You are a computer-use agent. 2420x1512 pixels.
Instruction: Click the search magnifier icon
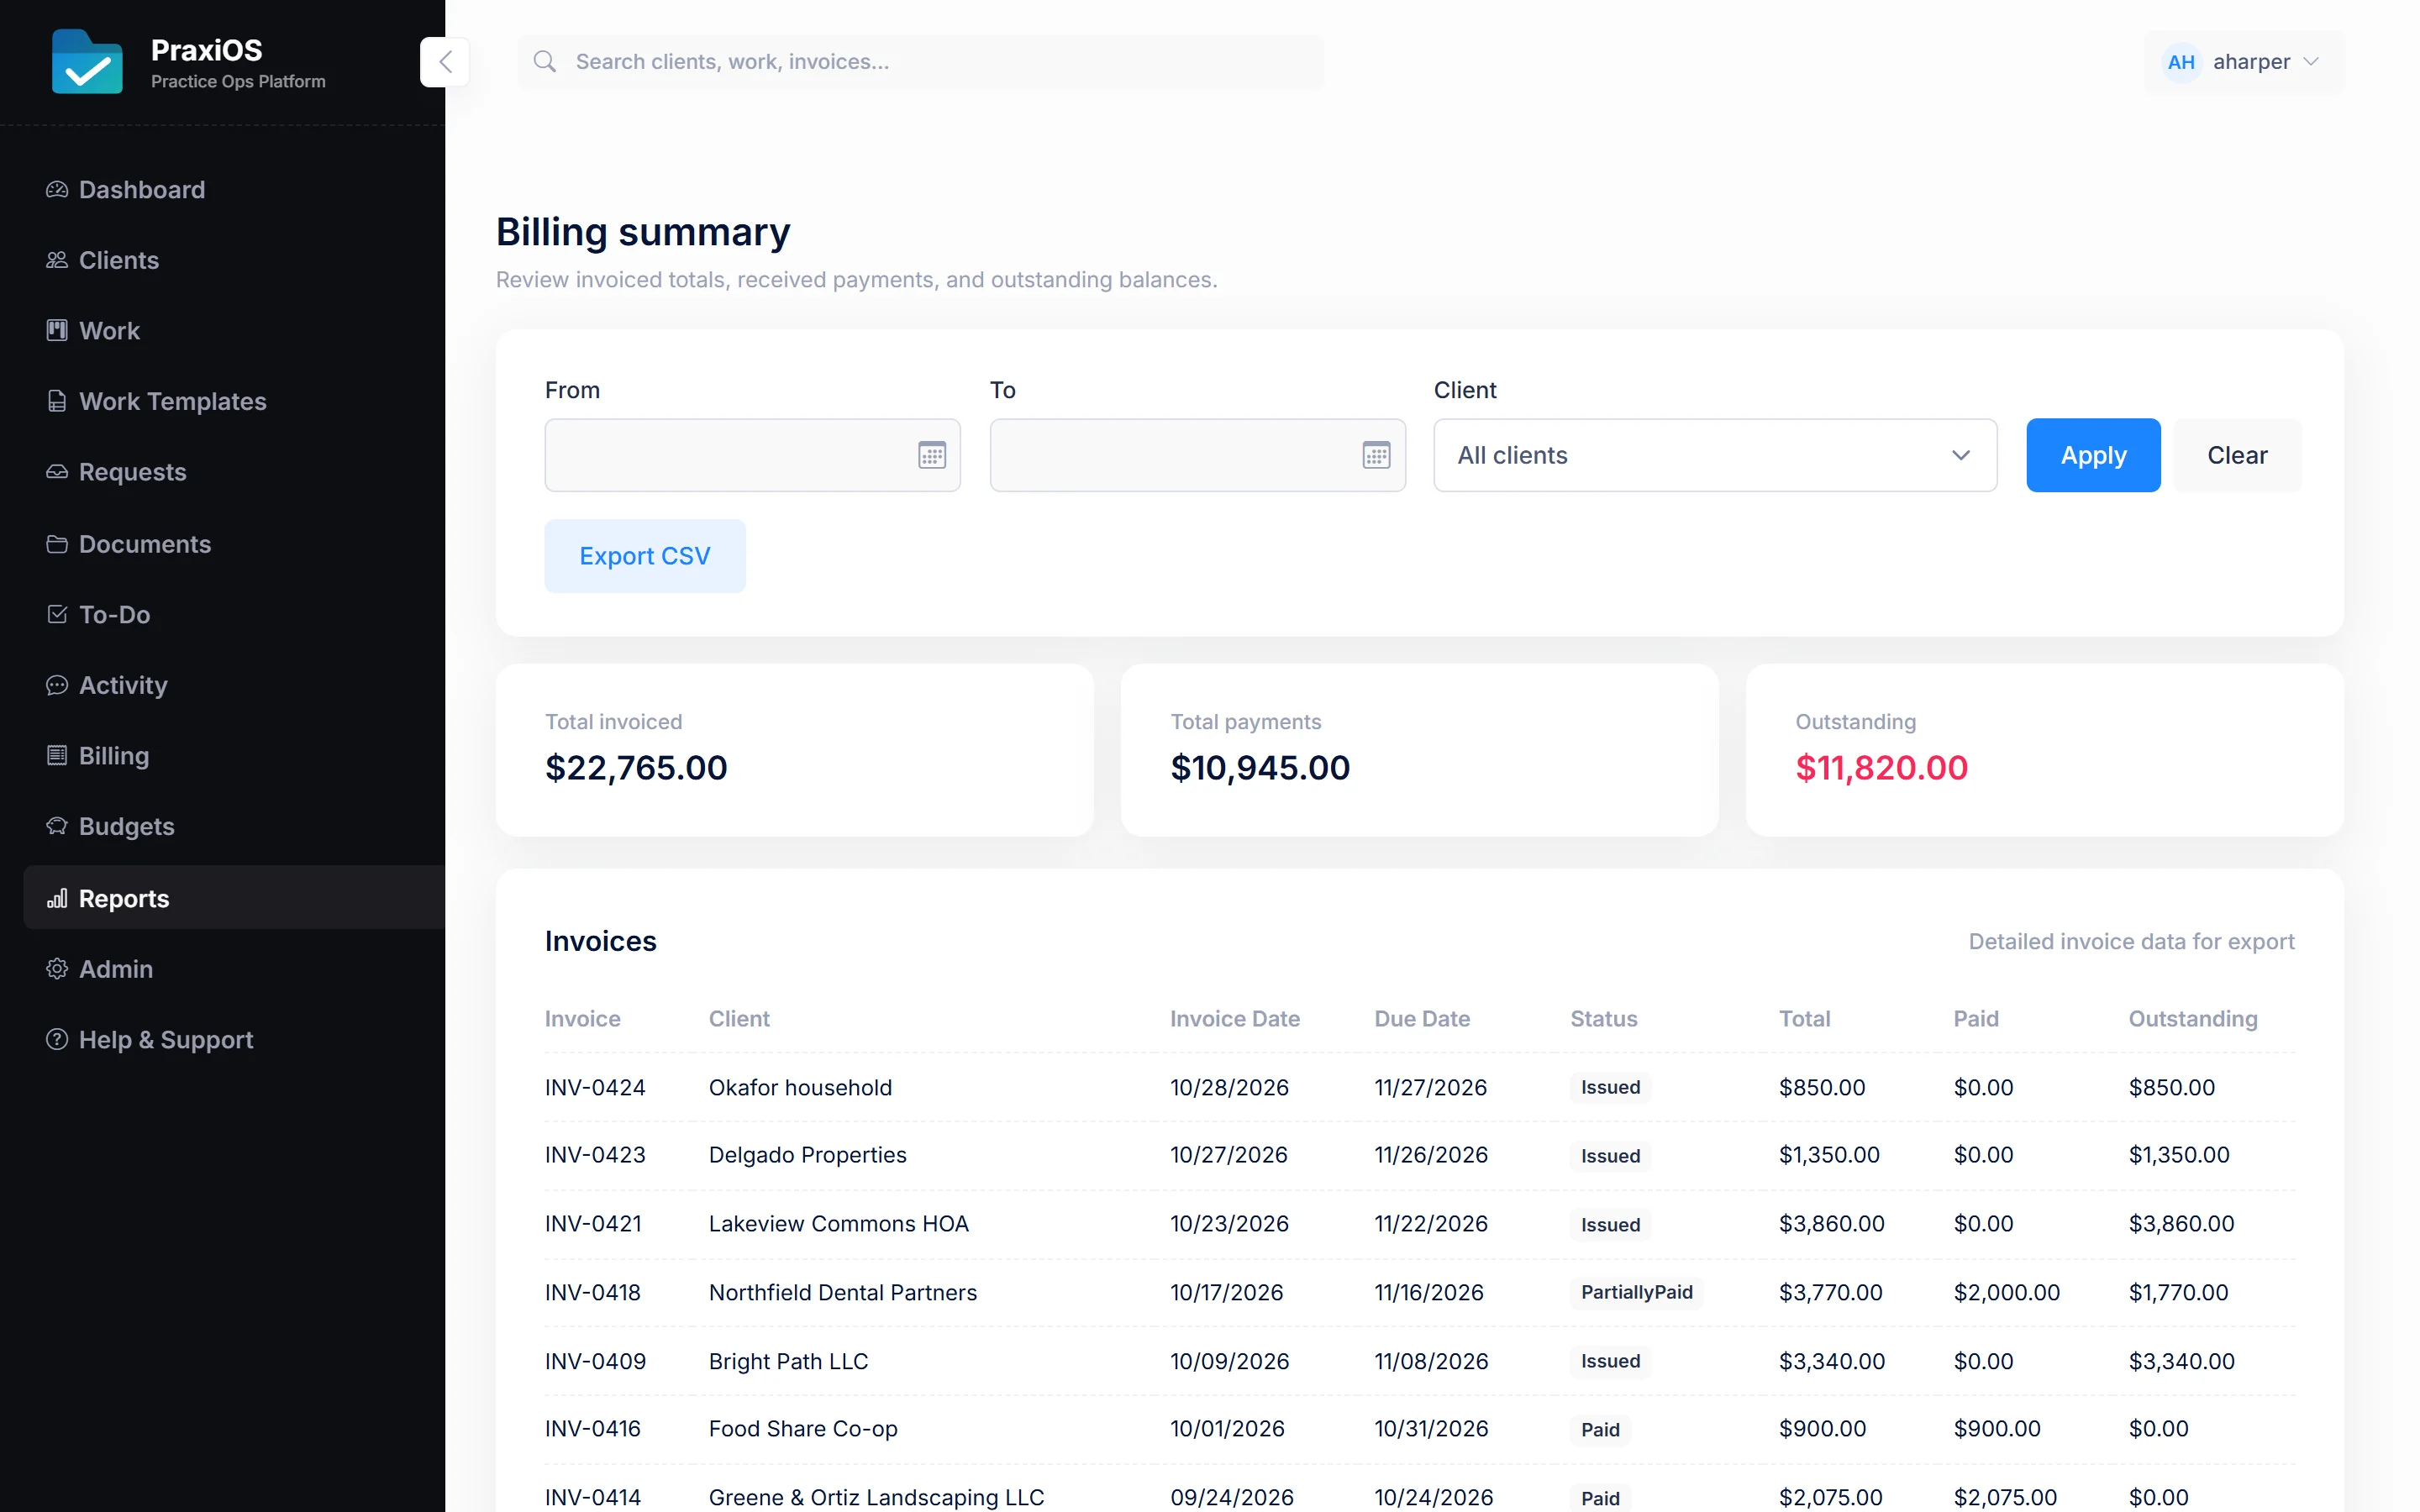(x=545, y=62)
